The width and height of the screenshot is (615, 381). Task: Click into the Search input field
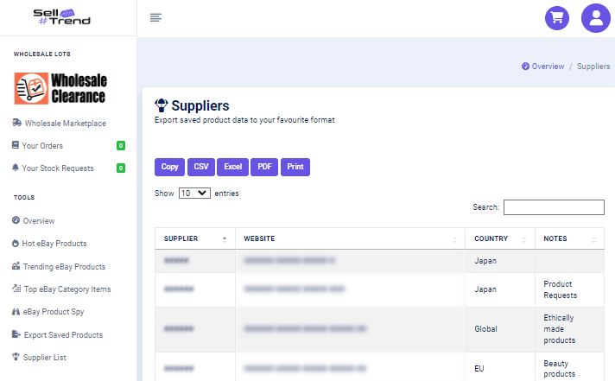tap(554, 207)
